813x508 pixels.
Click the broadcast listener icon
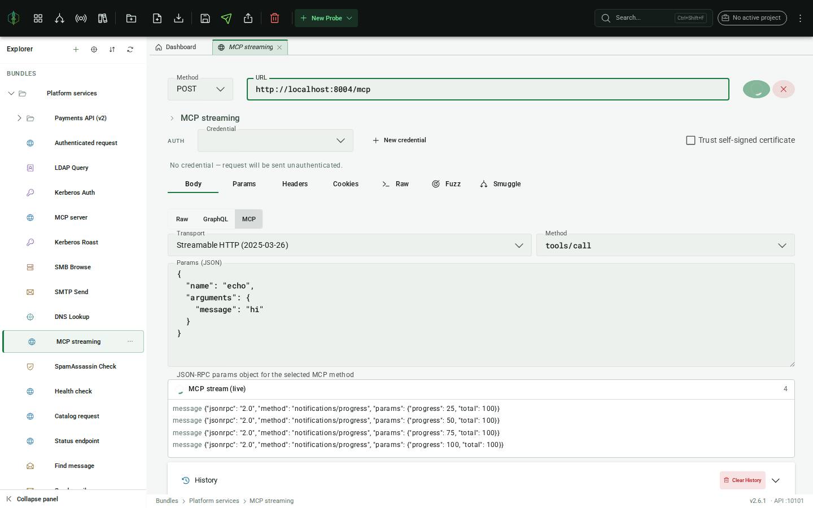coord(81,18)
